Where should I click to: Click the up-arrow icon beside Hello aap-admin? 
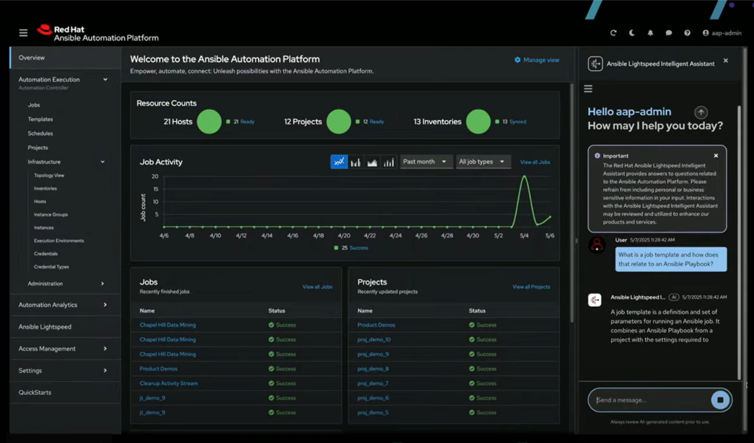[x=701, y=112]
